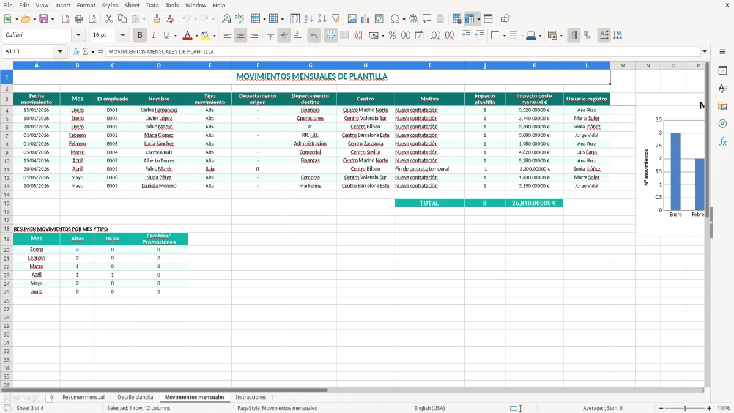Open Underline style dropdown arrow

(x=175, y=35)
